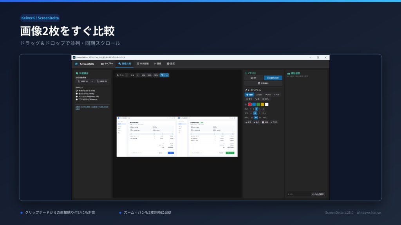Select the rectangle markup tool
The height and width of the screenshot is (225, 401).
(x=259, y=95)
